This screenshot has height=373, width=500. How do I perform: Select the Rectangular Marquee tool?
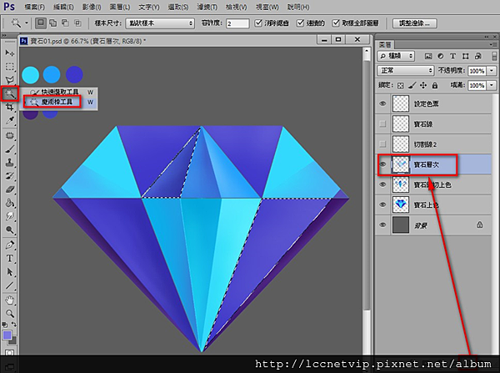[10, 66]
